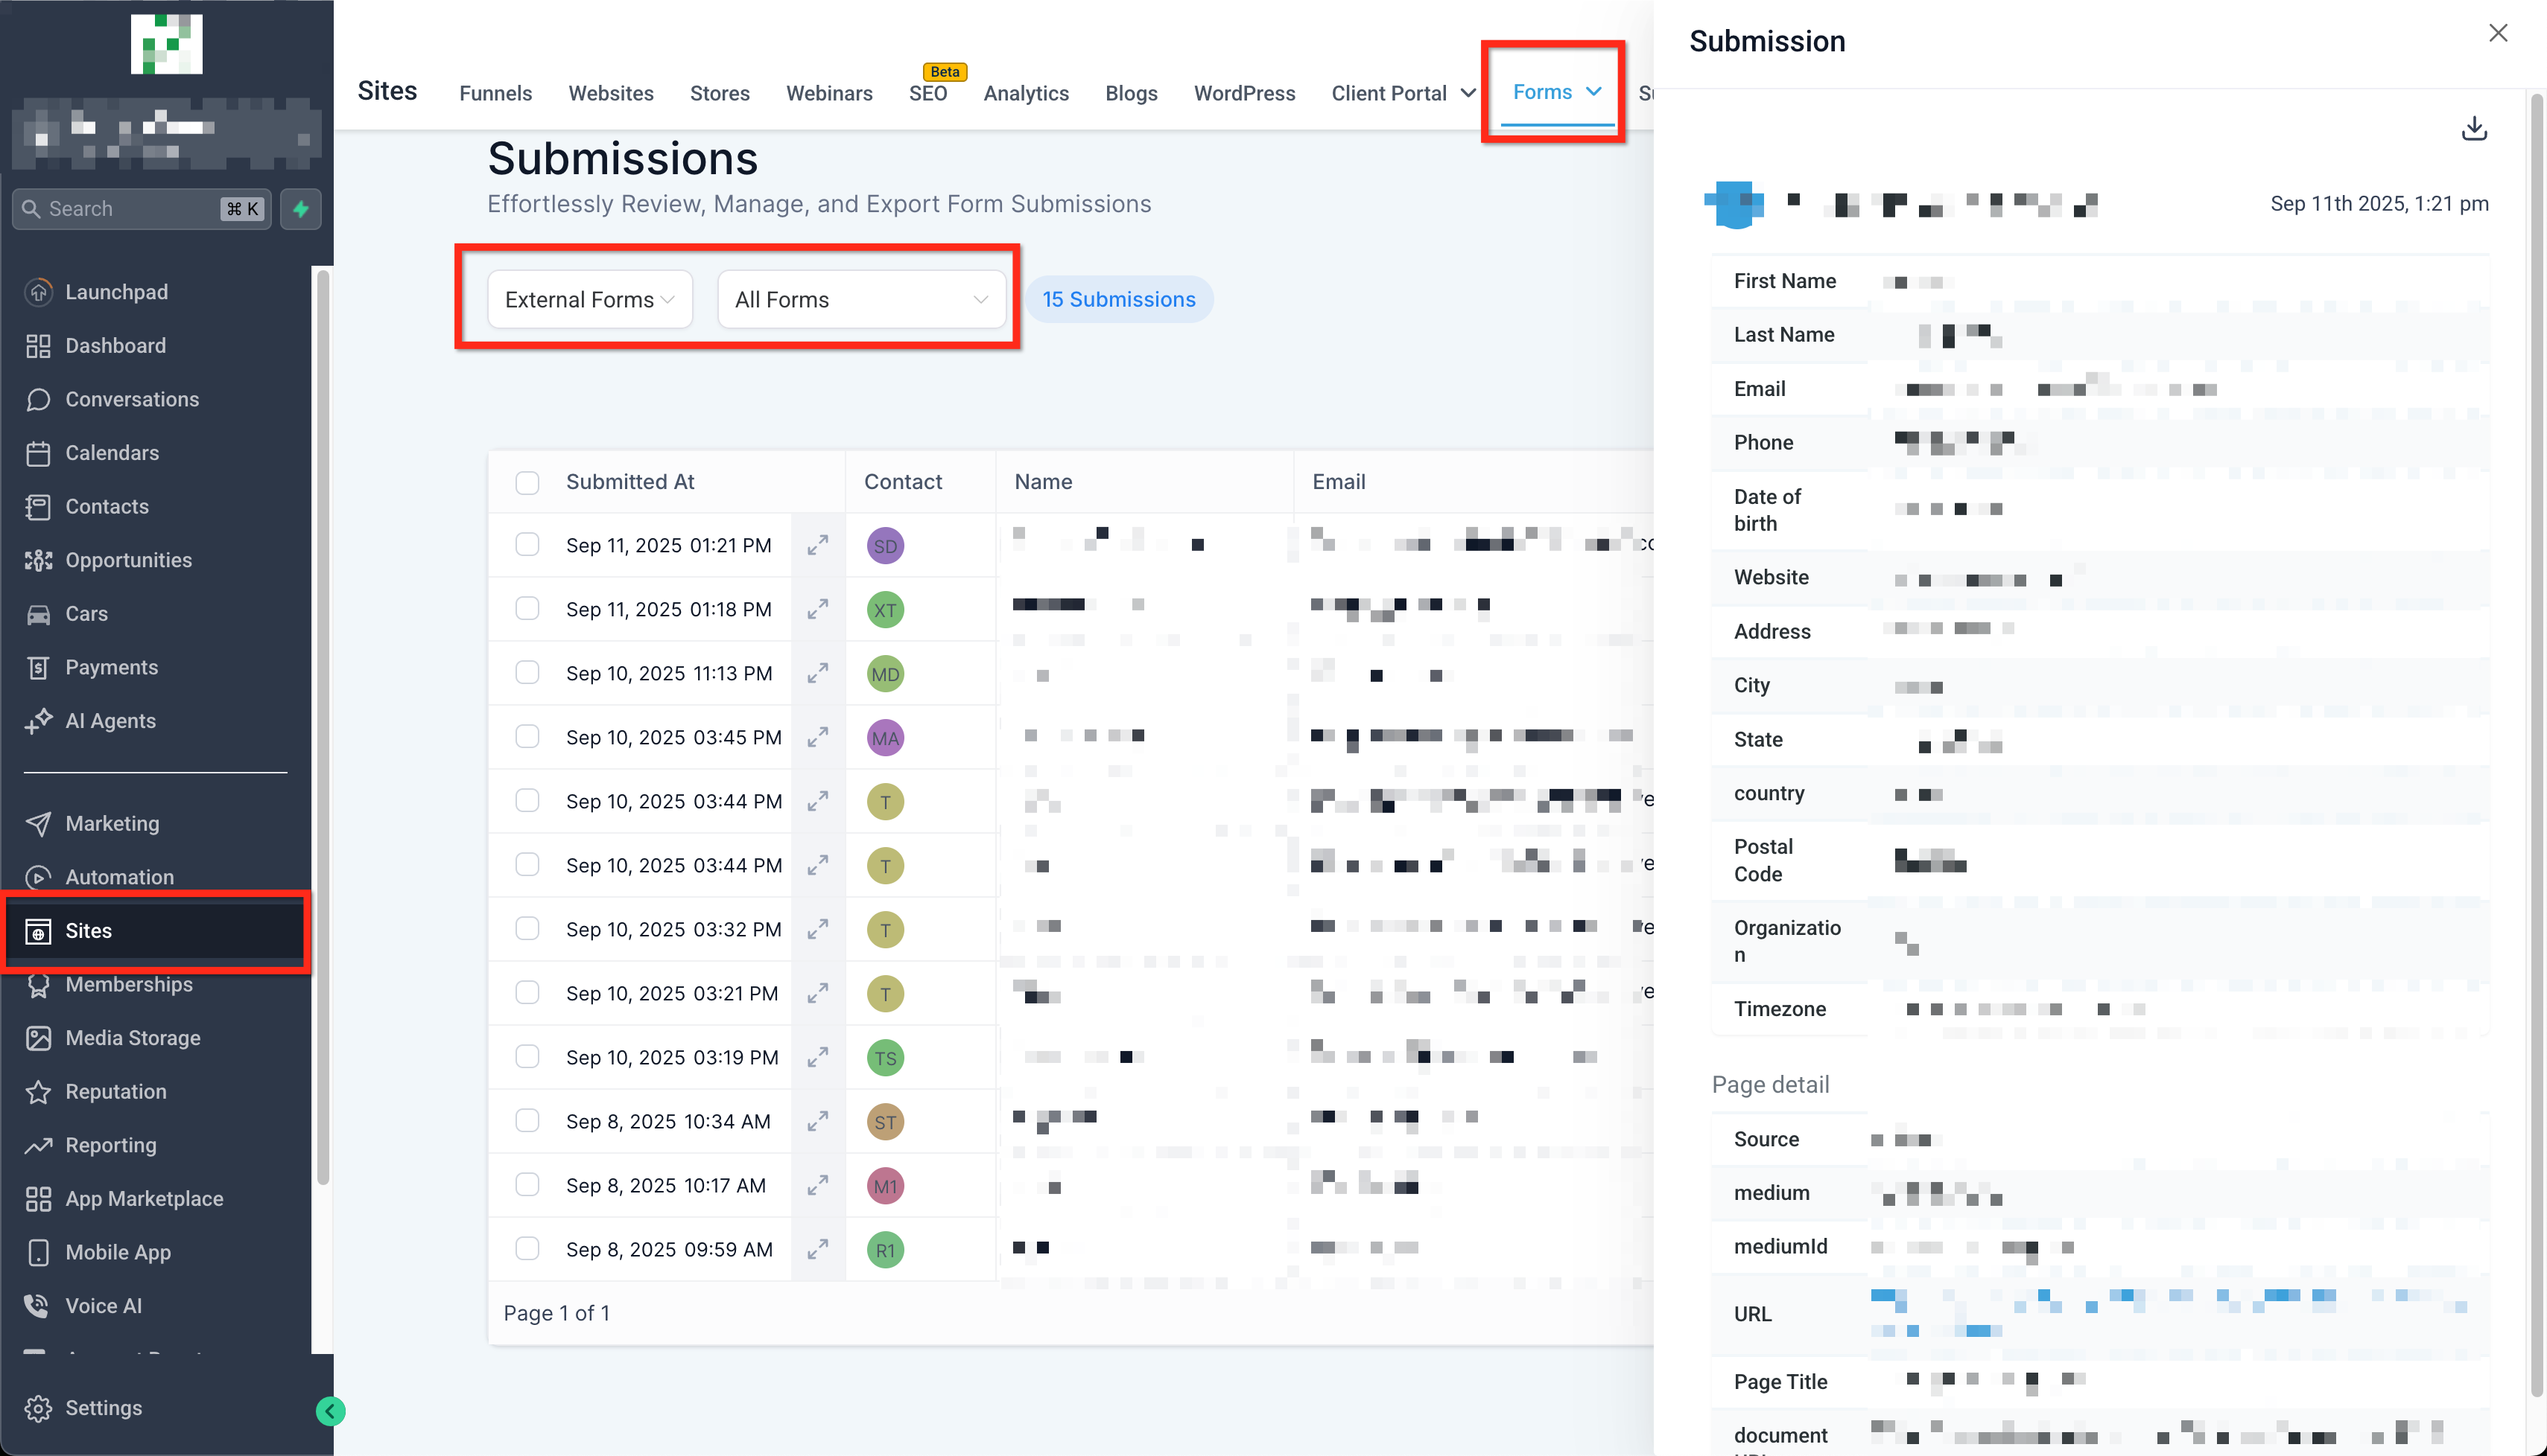Switch to the Analytics tab
Viewport: 2547px width, 1456px height.
(x=1026, y=93)
